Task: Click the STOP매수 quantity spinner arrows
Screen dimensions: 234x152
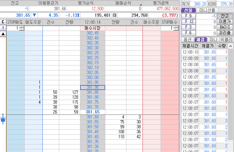Action: pos(176,28)
